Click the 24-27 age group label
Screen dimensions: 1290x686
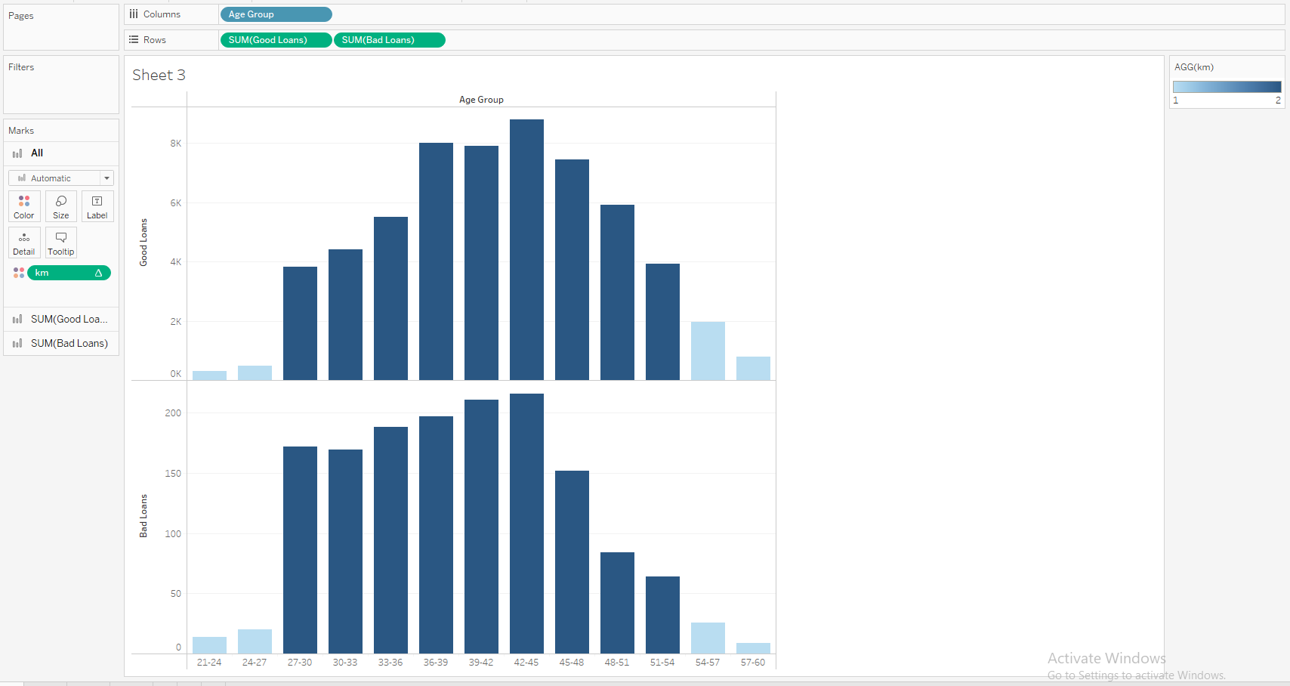coord(255,663)
